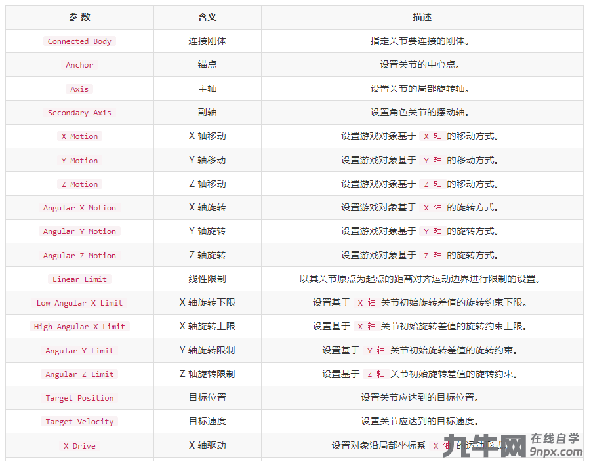Select the 'Target Position' parameter text
The width and height of the screenshot is (589, 461).
click(x=79, y=397)
